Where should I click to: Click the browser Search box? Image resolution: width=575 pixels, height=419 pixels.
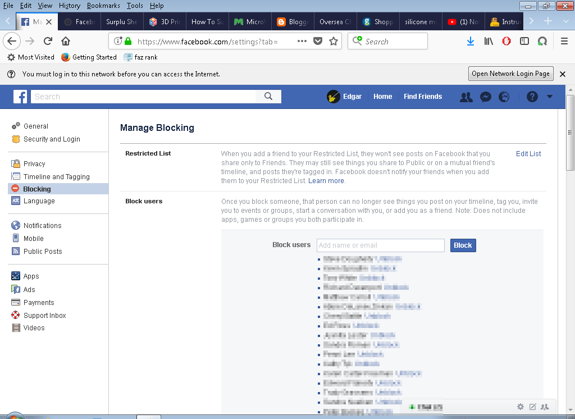point(387,41)
